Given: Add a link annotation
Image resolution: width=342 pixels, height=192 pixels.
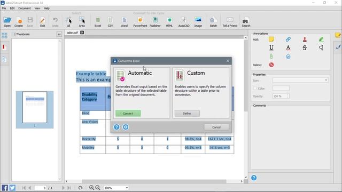Looking at the screenshot, I should 288,39.
